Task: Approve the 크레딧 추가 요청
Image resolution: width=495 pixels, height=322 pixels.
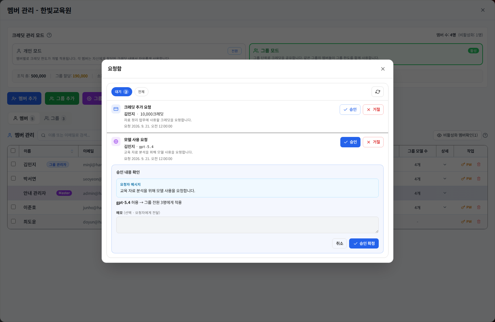Action: (350, 110)
